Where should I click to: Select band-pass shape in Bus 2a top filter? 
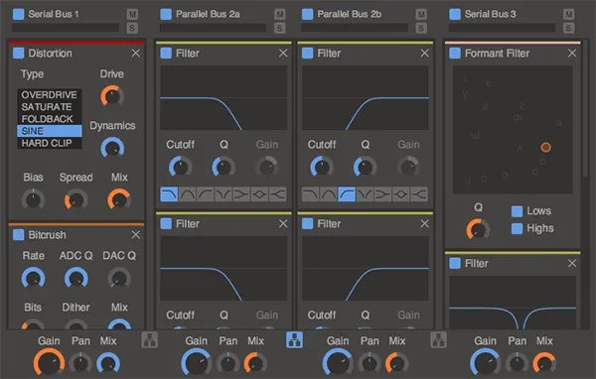click(187, 194)
